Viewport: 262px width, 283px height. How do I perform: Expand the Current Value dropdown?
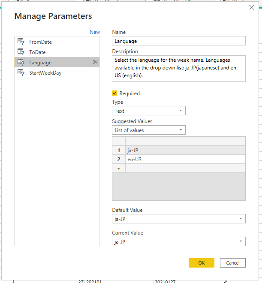click(x=179, y=241)
